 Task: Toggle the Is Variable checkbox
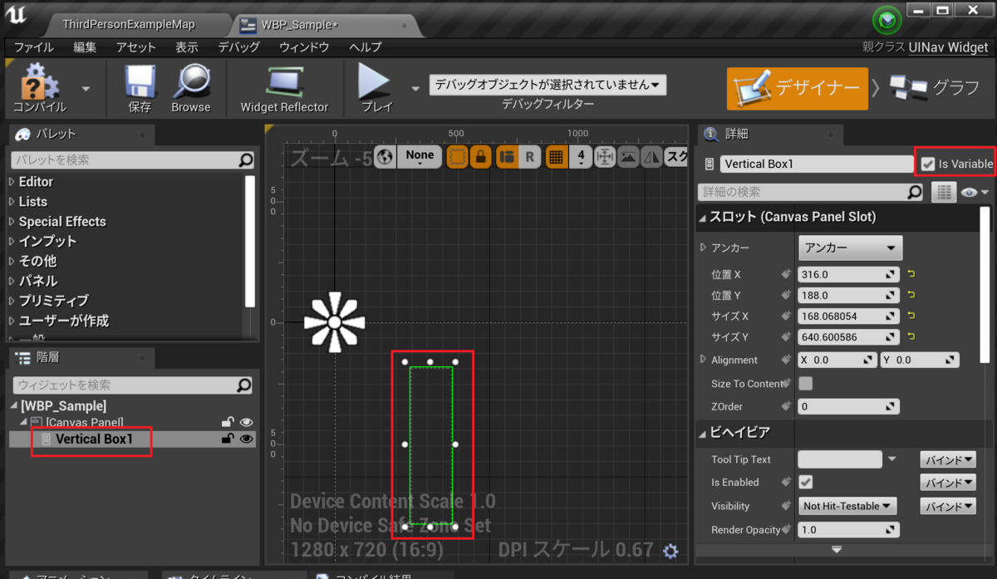pyautogui.click(x=928, y=164)
